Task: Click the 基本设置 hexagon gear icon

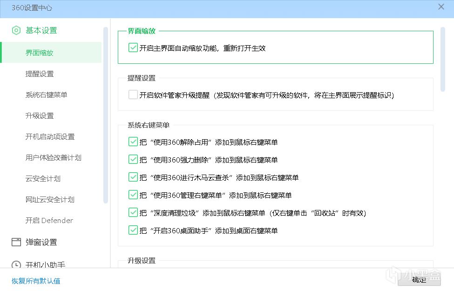Action: coord(16,30)
